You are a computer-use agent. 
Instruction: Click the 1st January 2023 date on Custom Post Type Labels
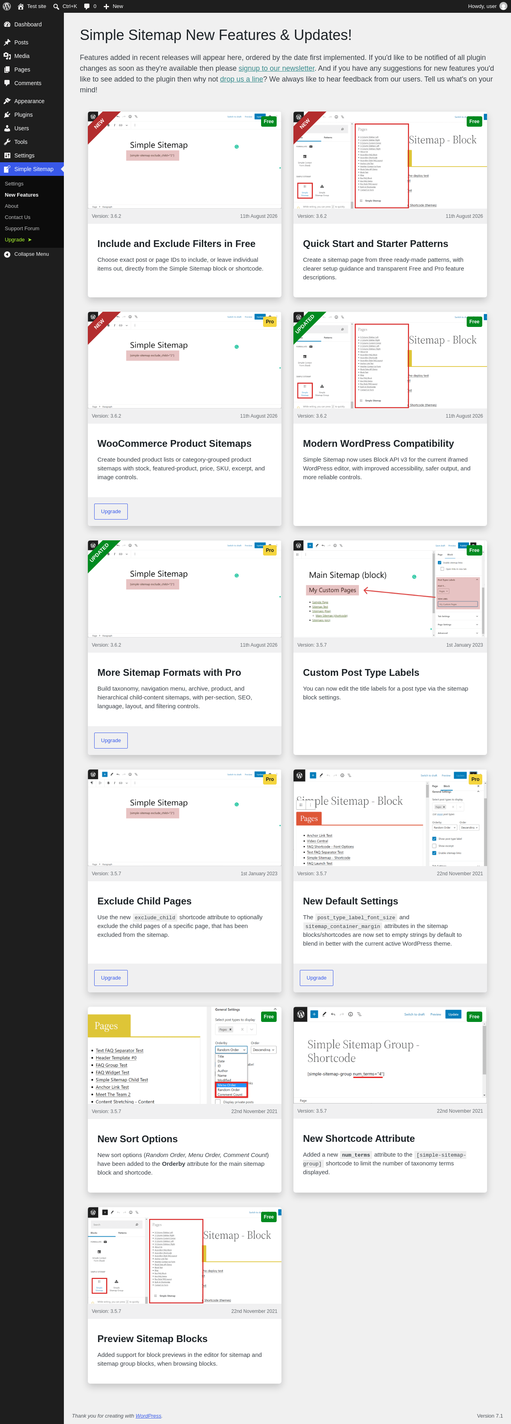pyautogui.click(x=465, y=645)
